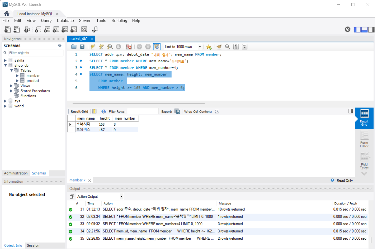Image resolution: width=375 pixels, height=249 pixels.
Task: Switch to the Session tab
Action: pos(33,245)
